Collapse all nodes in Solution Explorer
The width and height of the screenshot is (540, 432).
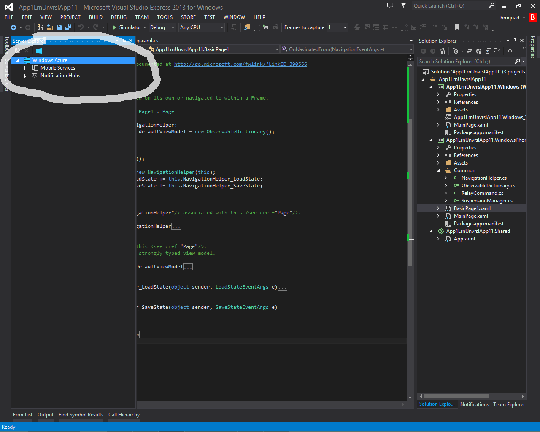pos(488,51)
